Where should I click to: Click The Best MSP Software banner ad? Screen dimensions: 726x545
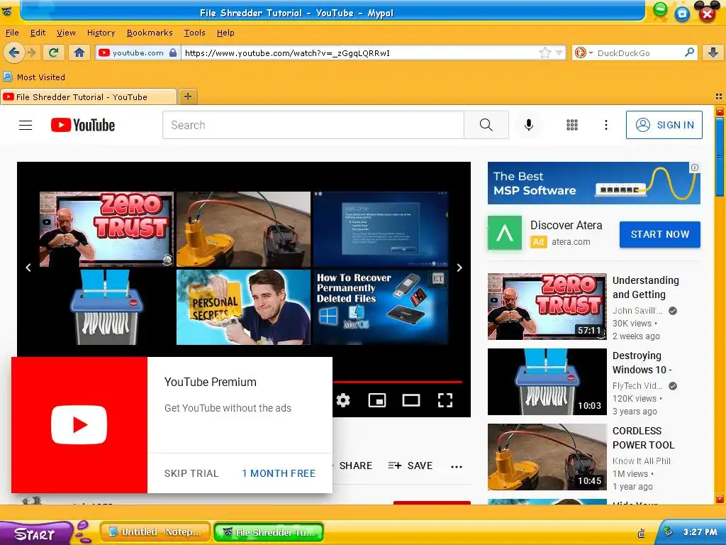point(593,183)
